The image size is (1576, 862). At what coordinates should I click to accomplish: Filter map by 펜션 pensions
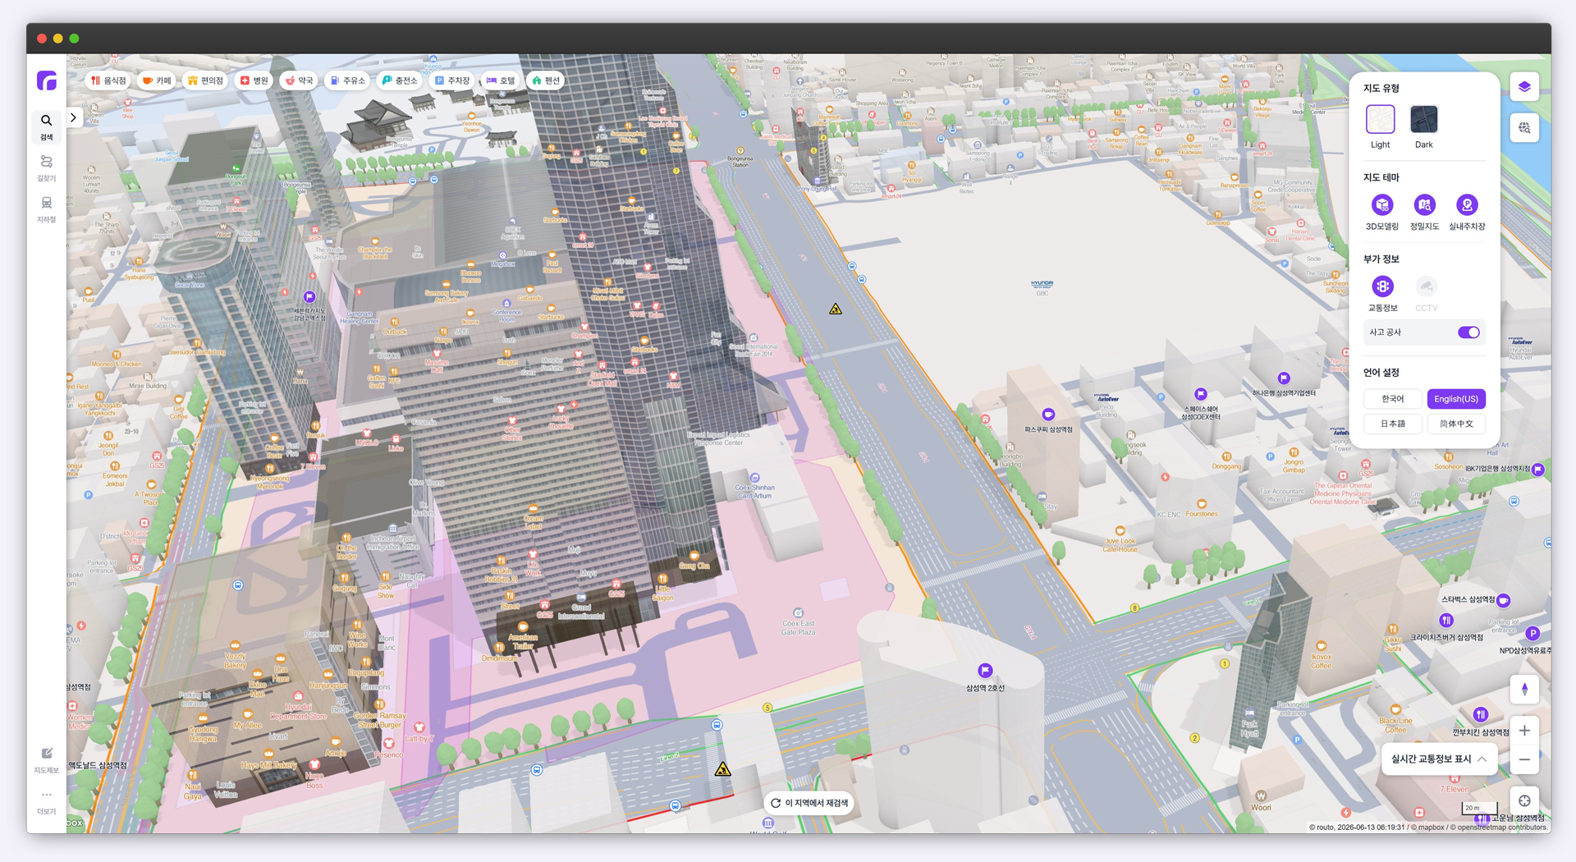[546, 80]
